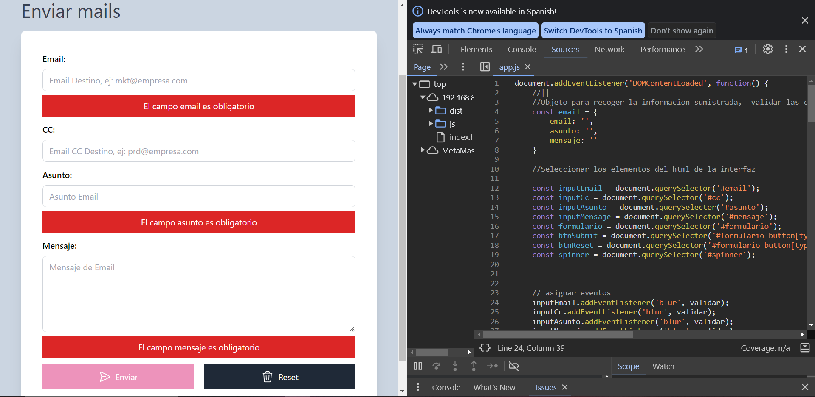Switch to the Network tab
This screenshot has height=397, width=815.
pos(609,49)
